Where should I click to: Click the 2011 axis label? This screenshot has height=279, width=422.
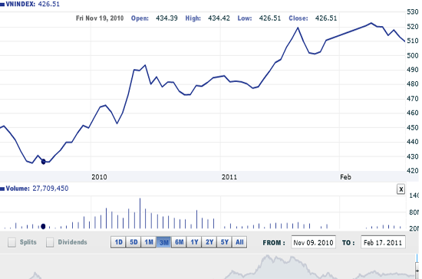[x=229, y=177]
